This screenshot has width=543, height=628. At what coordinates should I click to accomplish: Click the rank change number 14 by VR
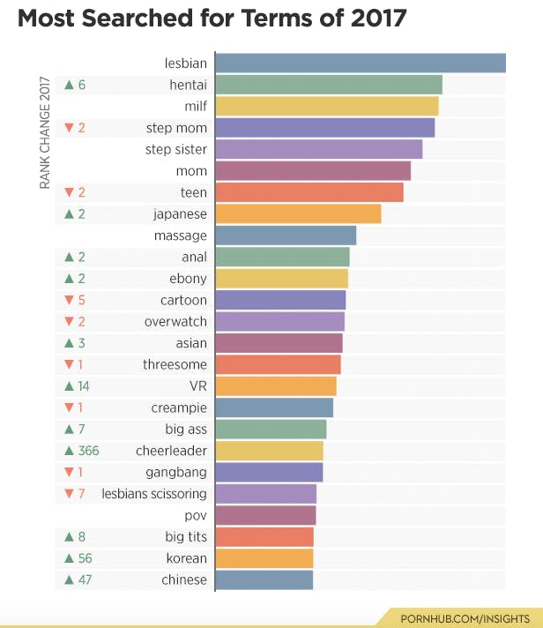click(84, 386)
